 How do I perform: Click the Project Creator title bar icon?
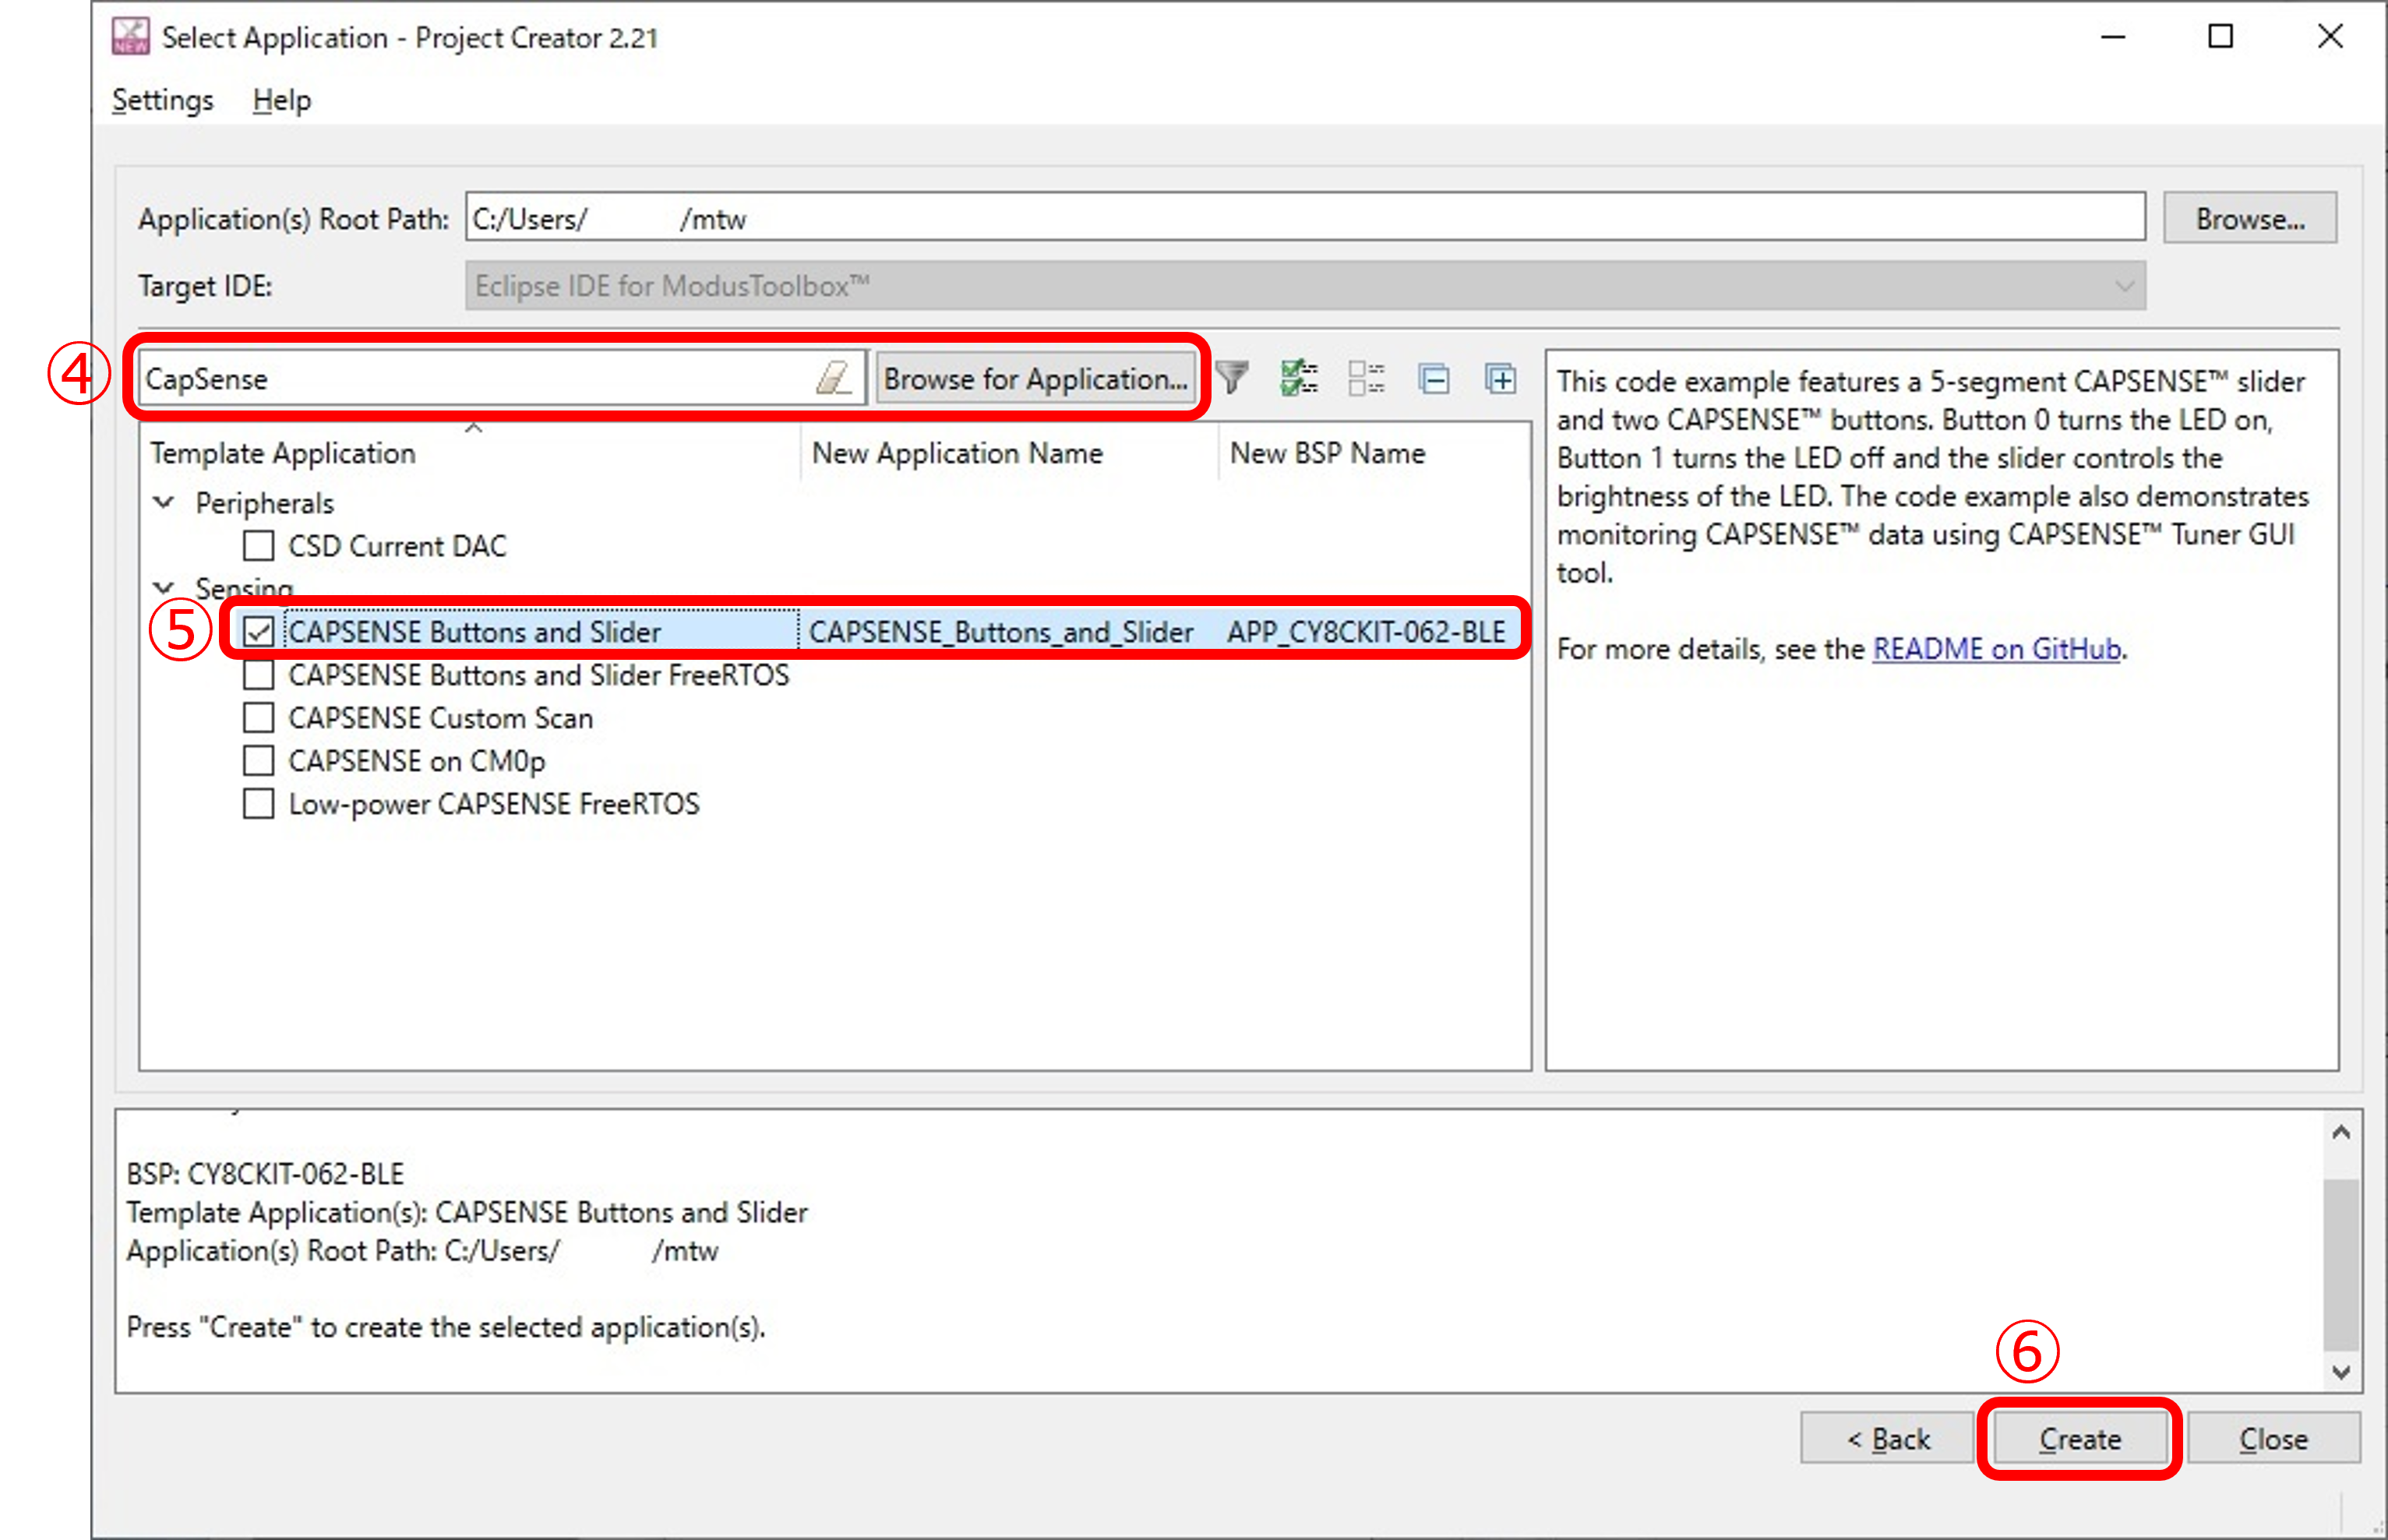pyautogui.click(x=131, y=37)
